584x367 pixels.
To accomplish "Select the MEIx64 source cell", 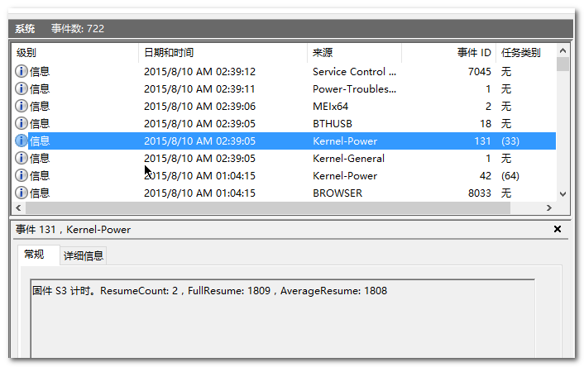I will click(330, 107).
